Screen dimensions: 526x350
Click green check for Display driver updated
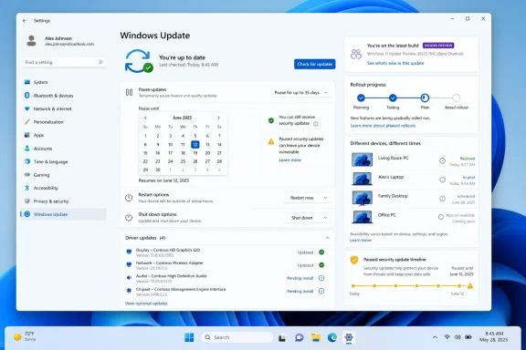point(321,252)
